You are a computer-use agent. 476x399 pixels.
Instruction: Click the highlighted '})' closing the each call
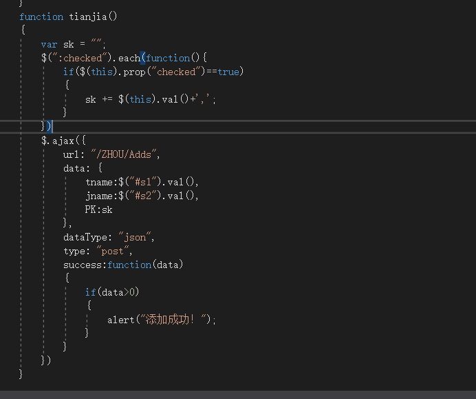(x=47, y=126)
